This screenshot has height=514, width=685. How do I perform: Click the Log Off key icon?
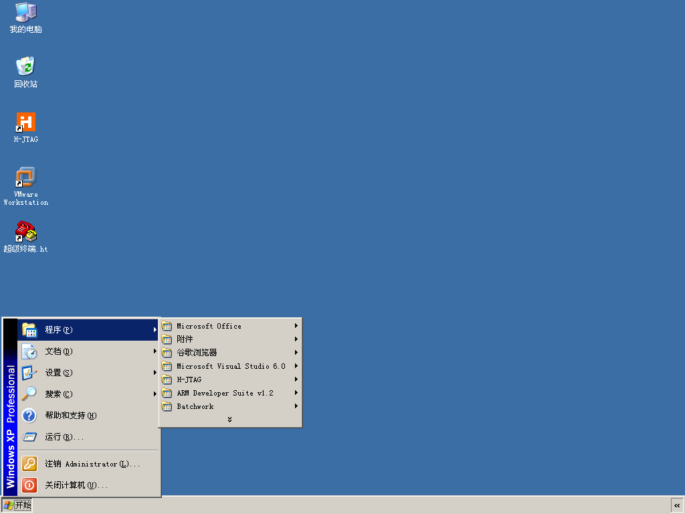click(x=29, y=464)
